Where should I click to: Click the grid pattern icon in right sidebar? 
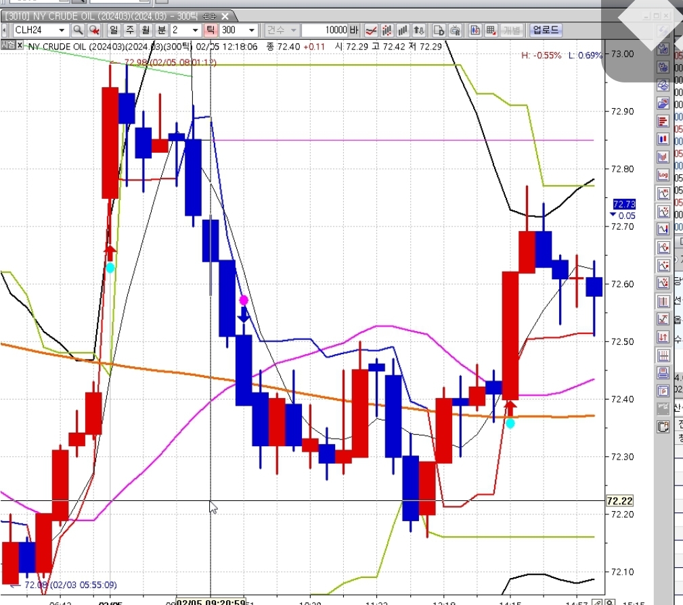(x=663, y=355)
